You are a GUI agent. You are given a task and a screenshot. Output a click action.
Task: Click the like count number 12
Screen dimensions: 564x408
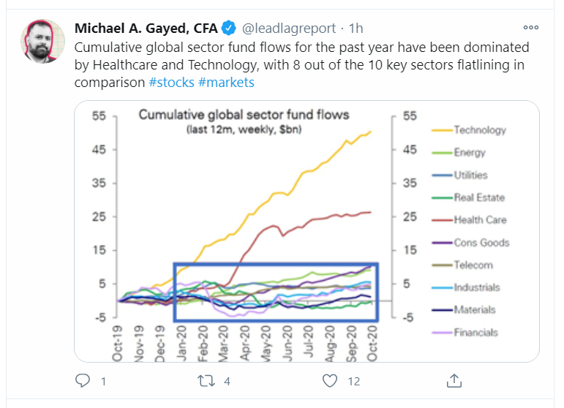354,381
